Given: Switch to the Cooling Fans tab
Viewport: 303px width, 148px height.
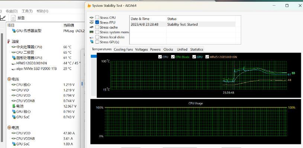Looking at the screenshot, I should (123, 50).
